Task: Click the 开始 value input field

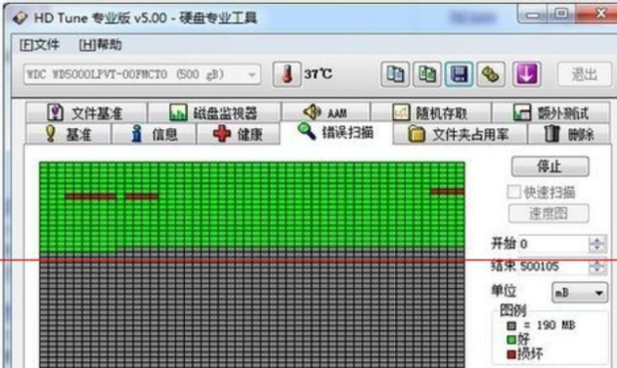Action: [x=553, y=244]
